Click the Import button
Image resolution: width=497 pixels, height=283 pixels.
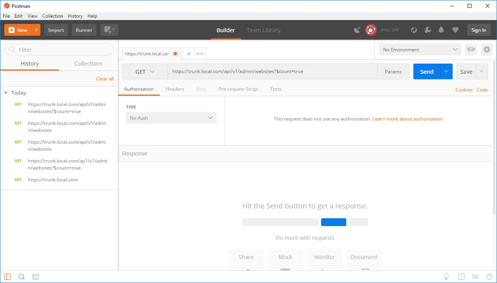56,30
